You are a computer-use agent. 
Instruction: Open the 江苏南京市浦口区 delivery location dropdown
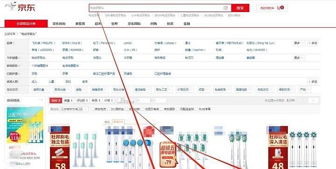point(74,109)
